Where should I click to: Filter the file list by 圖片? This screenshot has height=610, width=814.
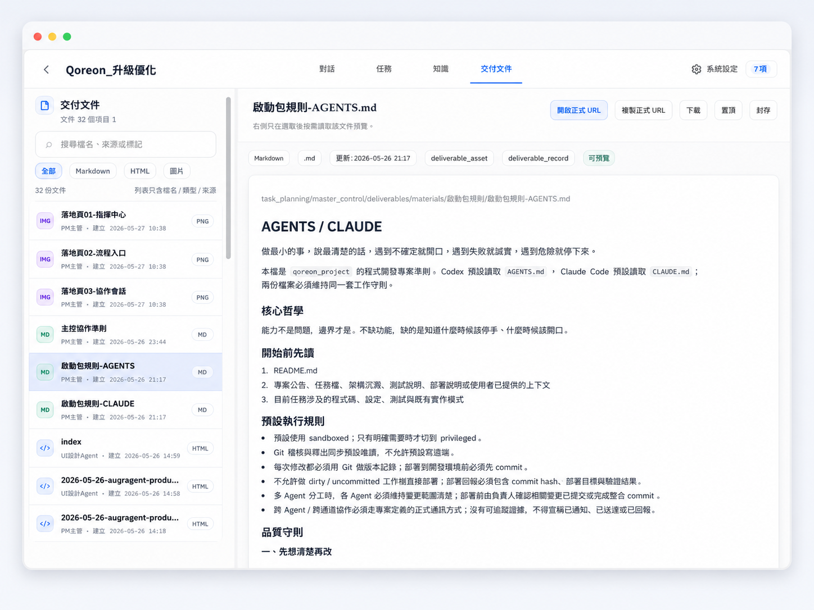[x=177, y=171]
